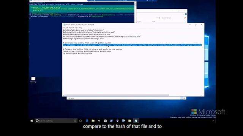243x136 pixels.
Task: Click the $sCIPolicyFile line in Notepad
Action: click(x=102, y=36)
